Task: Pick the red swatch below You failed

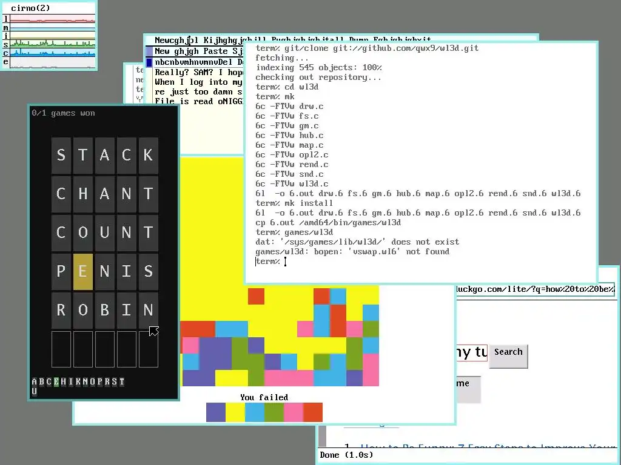Action: click(x=313, y=412)
